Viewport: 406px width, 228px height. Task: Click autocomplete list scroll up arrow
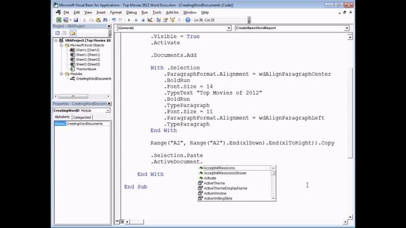[273, 168]
